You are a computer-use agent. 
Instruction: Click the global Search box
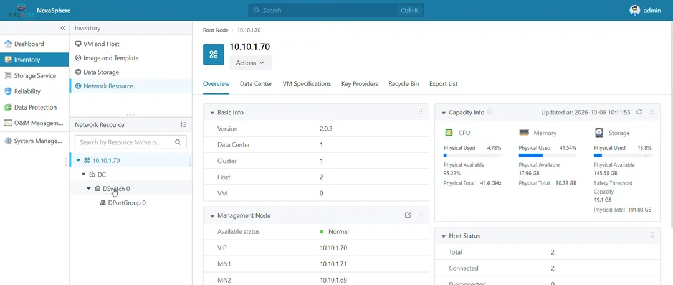pos(336,11)
